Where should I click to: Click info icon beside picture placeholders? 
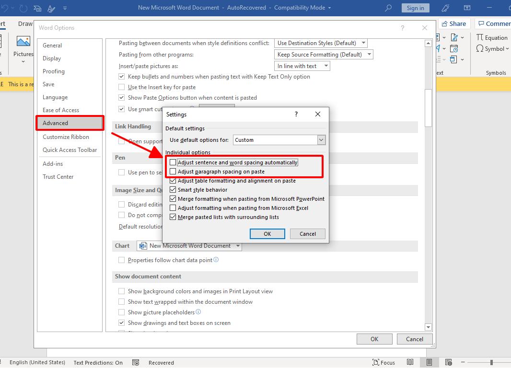click(x=198, y=311)
